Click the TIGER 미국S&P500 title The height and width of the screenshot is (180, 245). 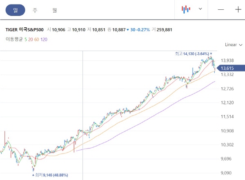click(x=24, y=29)
